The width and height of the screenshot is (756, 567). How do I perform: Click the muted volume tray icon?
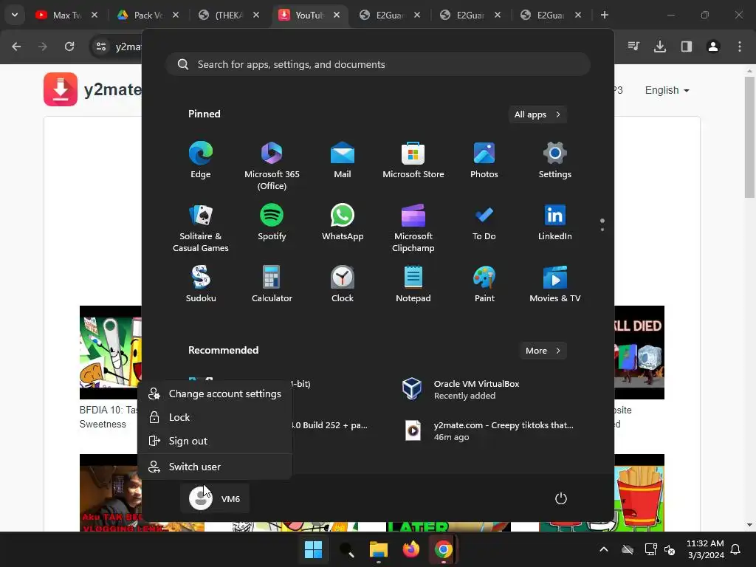[670, 549]
